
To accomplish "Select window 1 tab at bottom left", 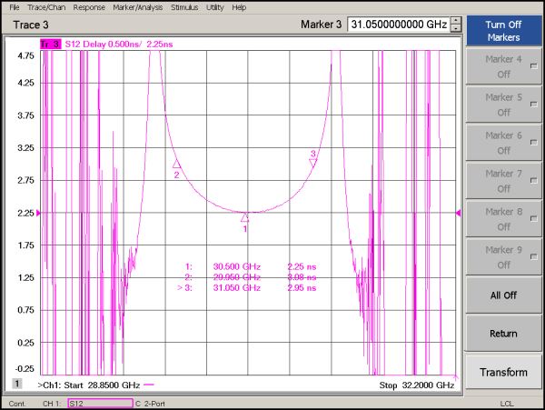I will 17,384.
